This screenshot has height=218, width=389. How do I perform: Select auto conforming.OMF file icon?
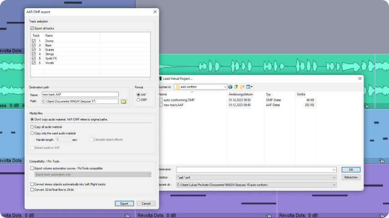(x=161, y=100)
